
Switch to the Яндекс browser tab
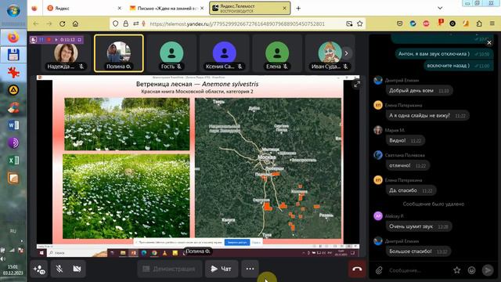pos(84,9)
